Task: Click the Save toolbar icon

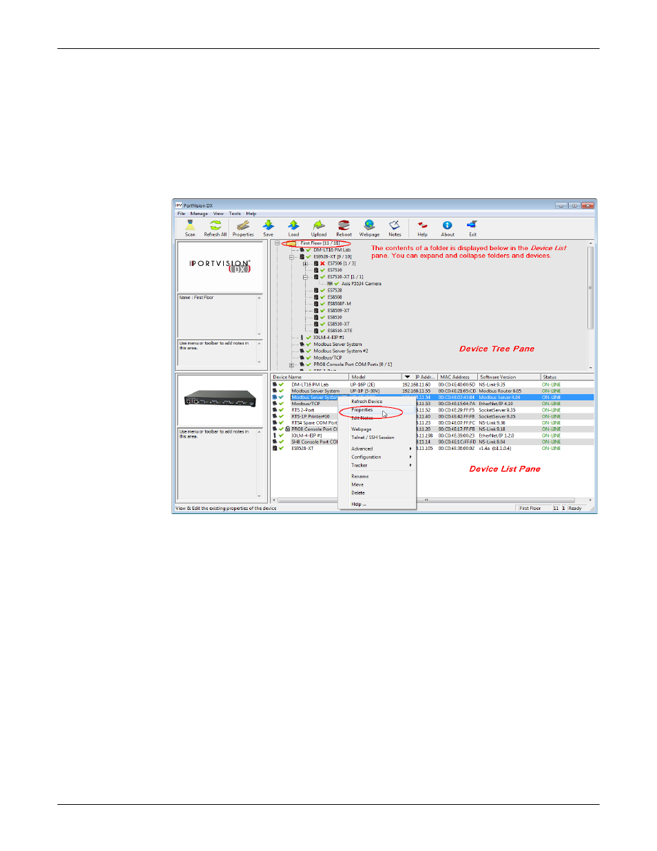Action: 268,228
